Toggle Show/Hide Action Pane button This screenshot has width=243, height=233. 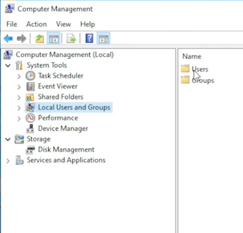[x=103, y=38]
